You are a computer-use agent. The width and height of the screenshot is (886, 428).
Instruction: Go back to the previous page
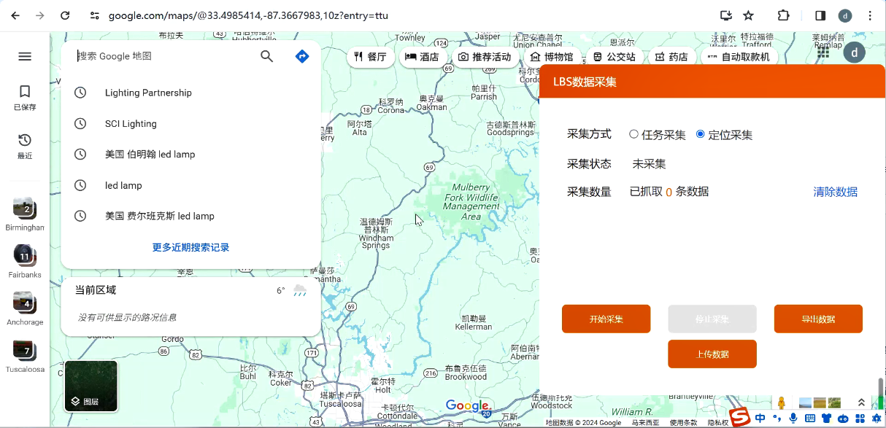click(15, 15)
